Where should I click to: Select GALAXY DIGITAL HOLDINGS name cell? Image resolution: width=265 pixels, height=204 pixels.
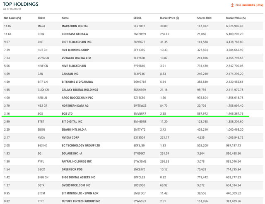(x=80, y=90)
